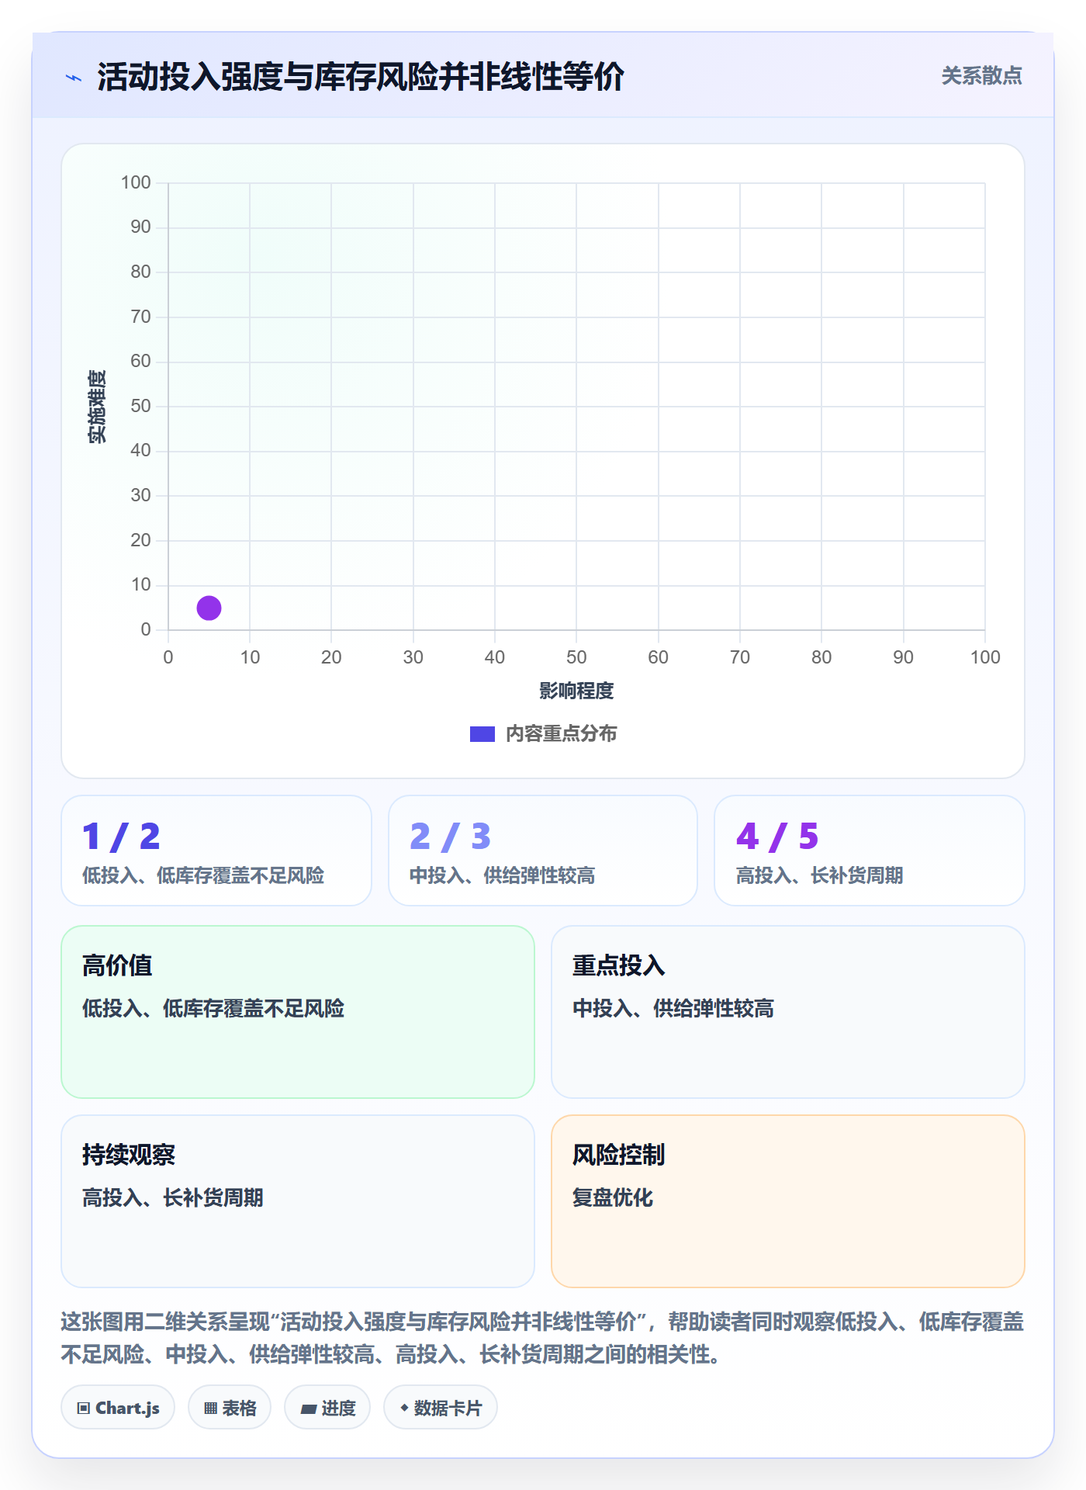Click the 重点投入 card heading
The width and height of the screenshot is (1086, 1490).
619,965
